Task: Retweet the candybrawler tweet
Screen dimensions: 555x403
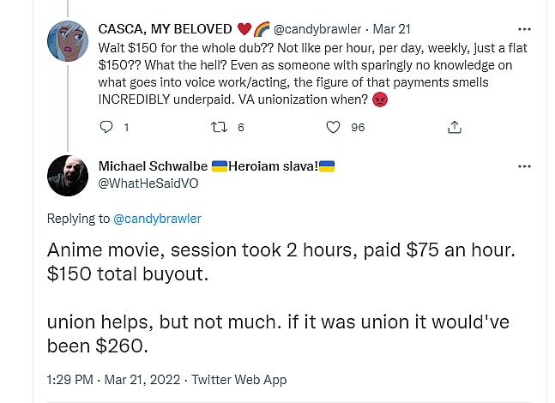Action: point(219,127)
